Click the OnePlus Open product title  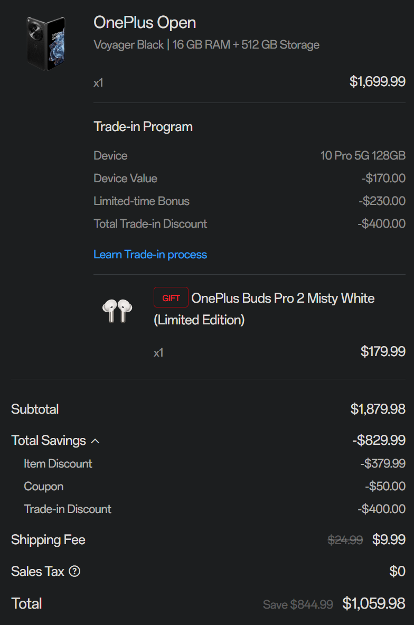145,23
